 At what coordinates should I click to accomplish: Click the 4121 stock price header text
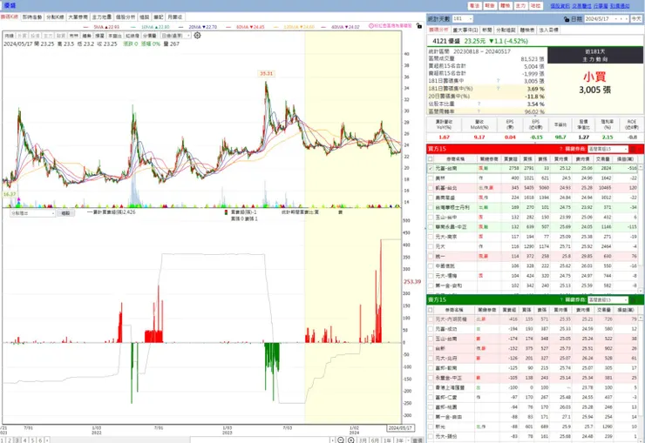[x=480, y=41]
